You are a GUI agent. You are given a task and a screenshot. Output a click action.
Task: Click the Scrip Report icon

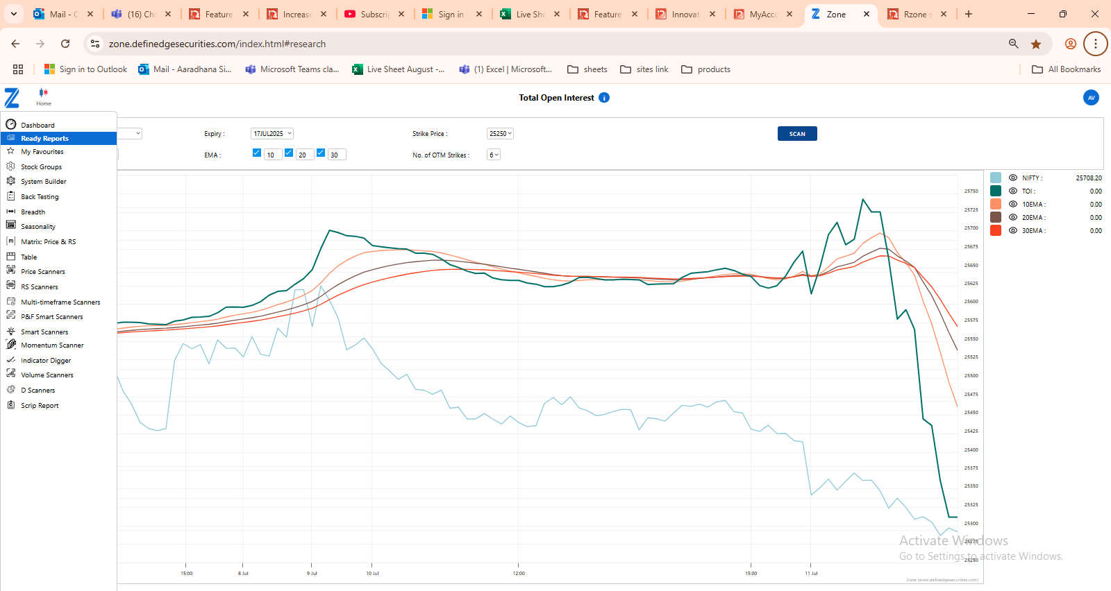pos(11,404)
